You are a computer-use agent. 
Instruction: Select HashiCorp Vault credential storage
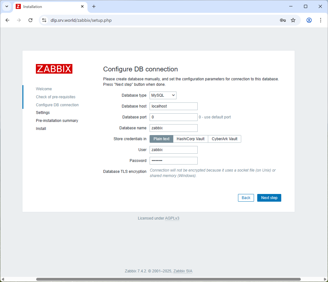pyautogui.click(x=191, y=139)
